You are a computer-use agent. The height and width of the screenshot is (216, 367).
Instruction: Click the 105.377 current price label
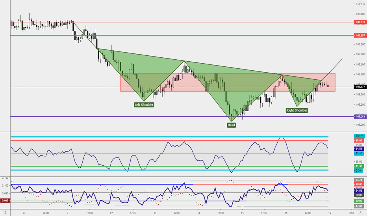pyautogui.click(x=360, y=87)
